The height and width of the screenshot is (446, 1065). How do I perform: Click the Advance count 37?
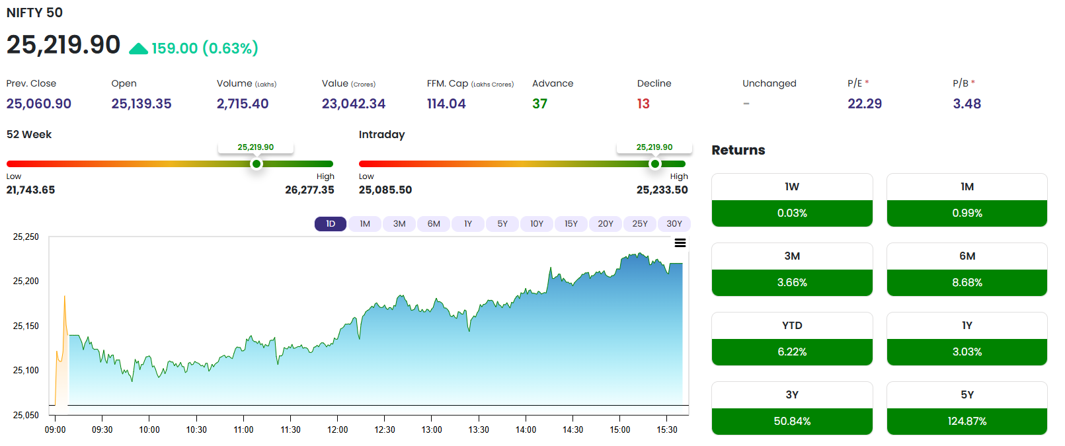click(540, 104)
